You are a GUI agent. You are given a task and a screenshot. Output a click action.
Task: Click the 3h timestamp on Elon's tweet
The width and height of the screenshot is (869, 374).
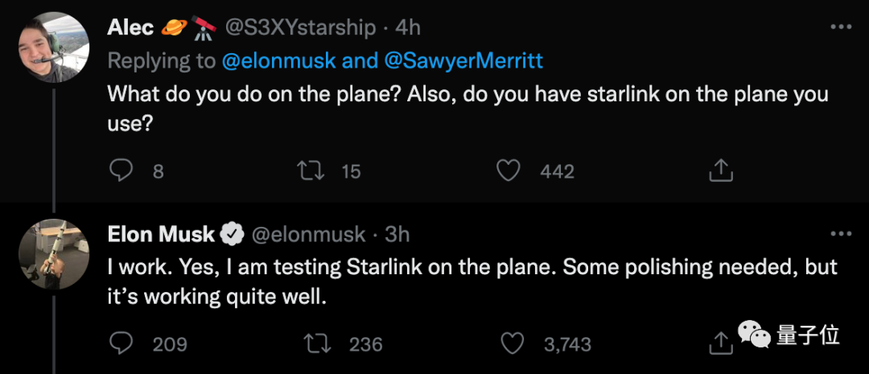tap(397, 235)
